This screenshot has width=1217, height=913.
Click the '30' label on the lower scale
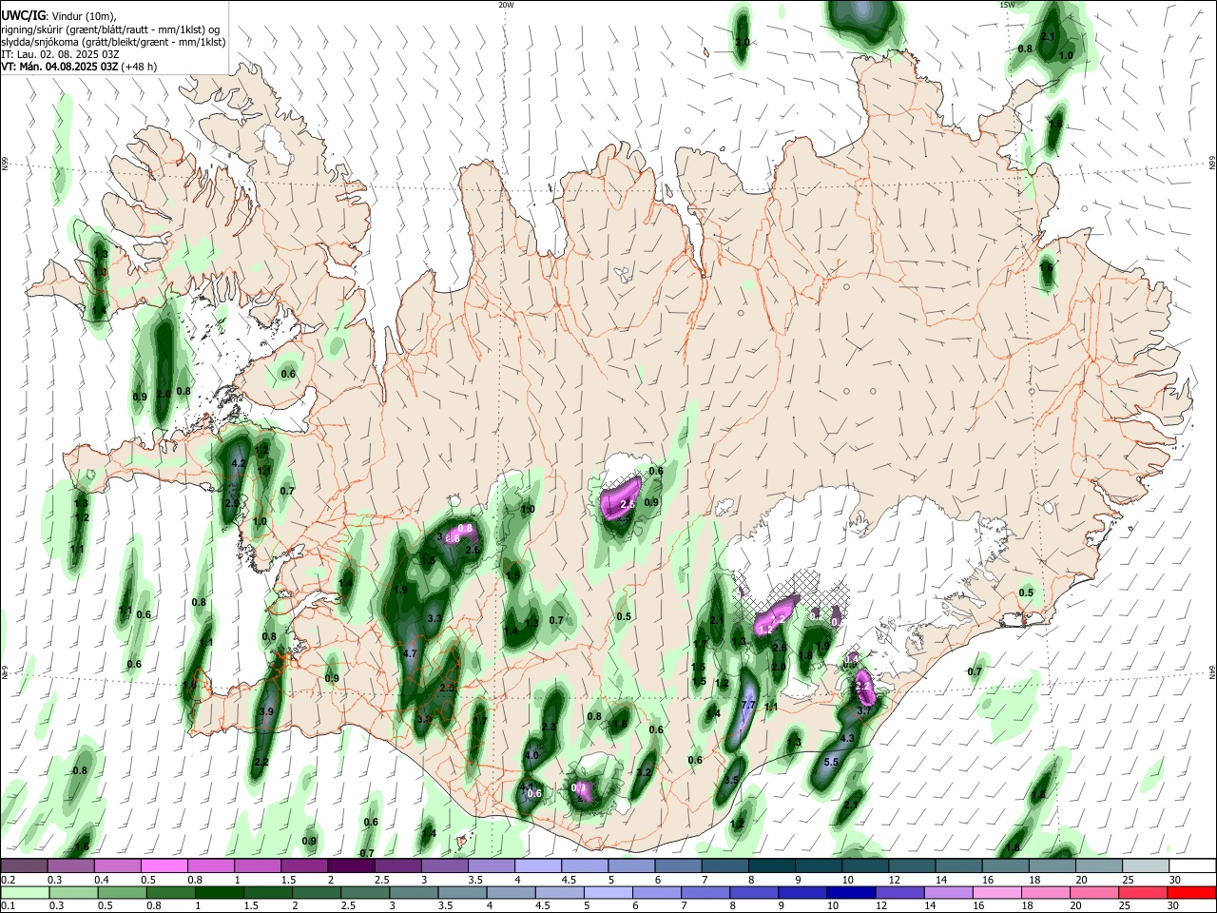1173,906
